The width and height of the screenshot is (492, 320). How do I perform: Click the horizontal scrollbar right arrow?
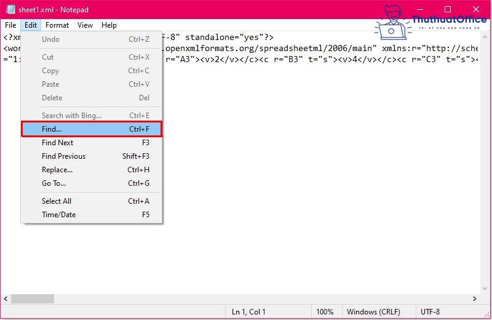click(475, 299)
